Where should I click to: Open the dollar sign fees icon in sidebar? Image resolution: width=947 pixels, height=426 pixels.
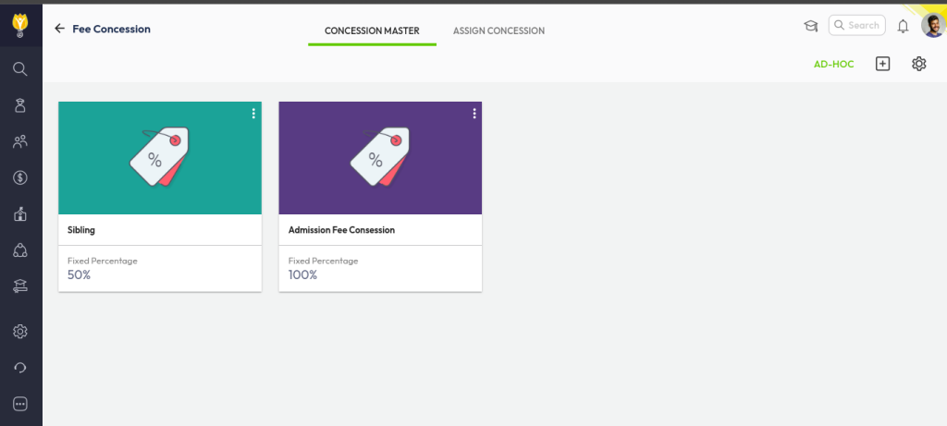click(x=20, y=177)
